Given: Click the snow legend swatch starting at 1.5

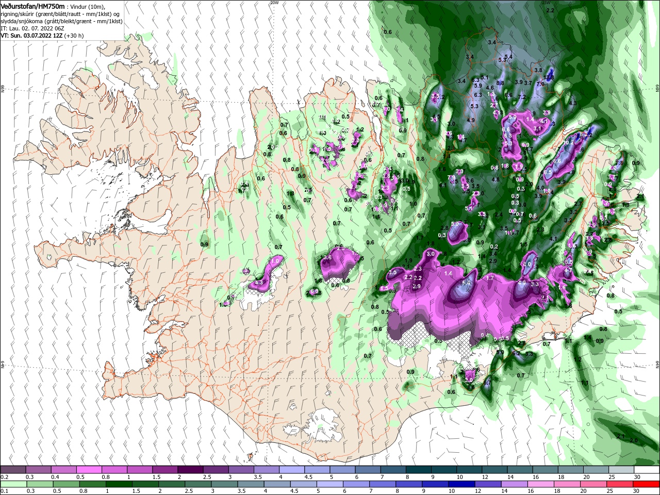Looking at the screenshot, I should (164, 469).
